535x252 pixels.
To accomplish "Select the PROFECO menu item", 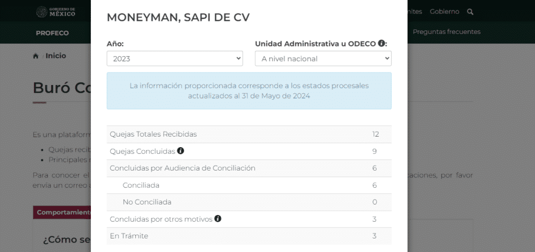I will point(52,33).
